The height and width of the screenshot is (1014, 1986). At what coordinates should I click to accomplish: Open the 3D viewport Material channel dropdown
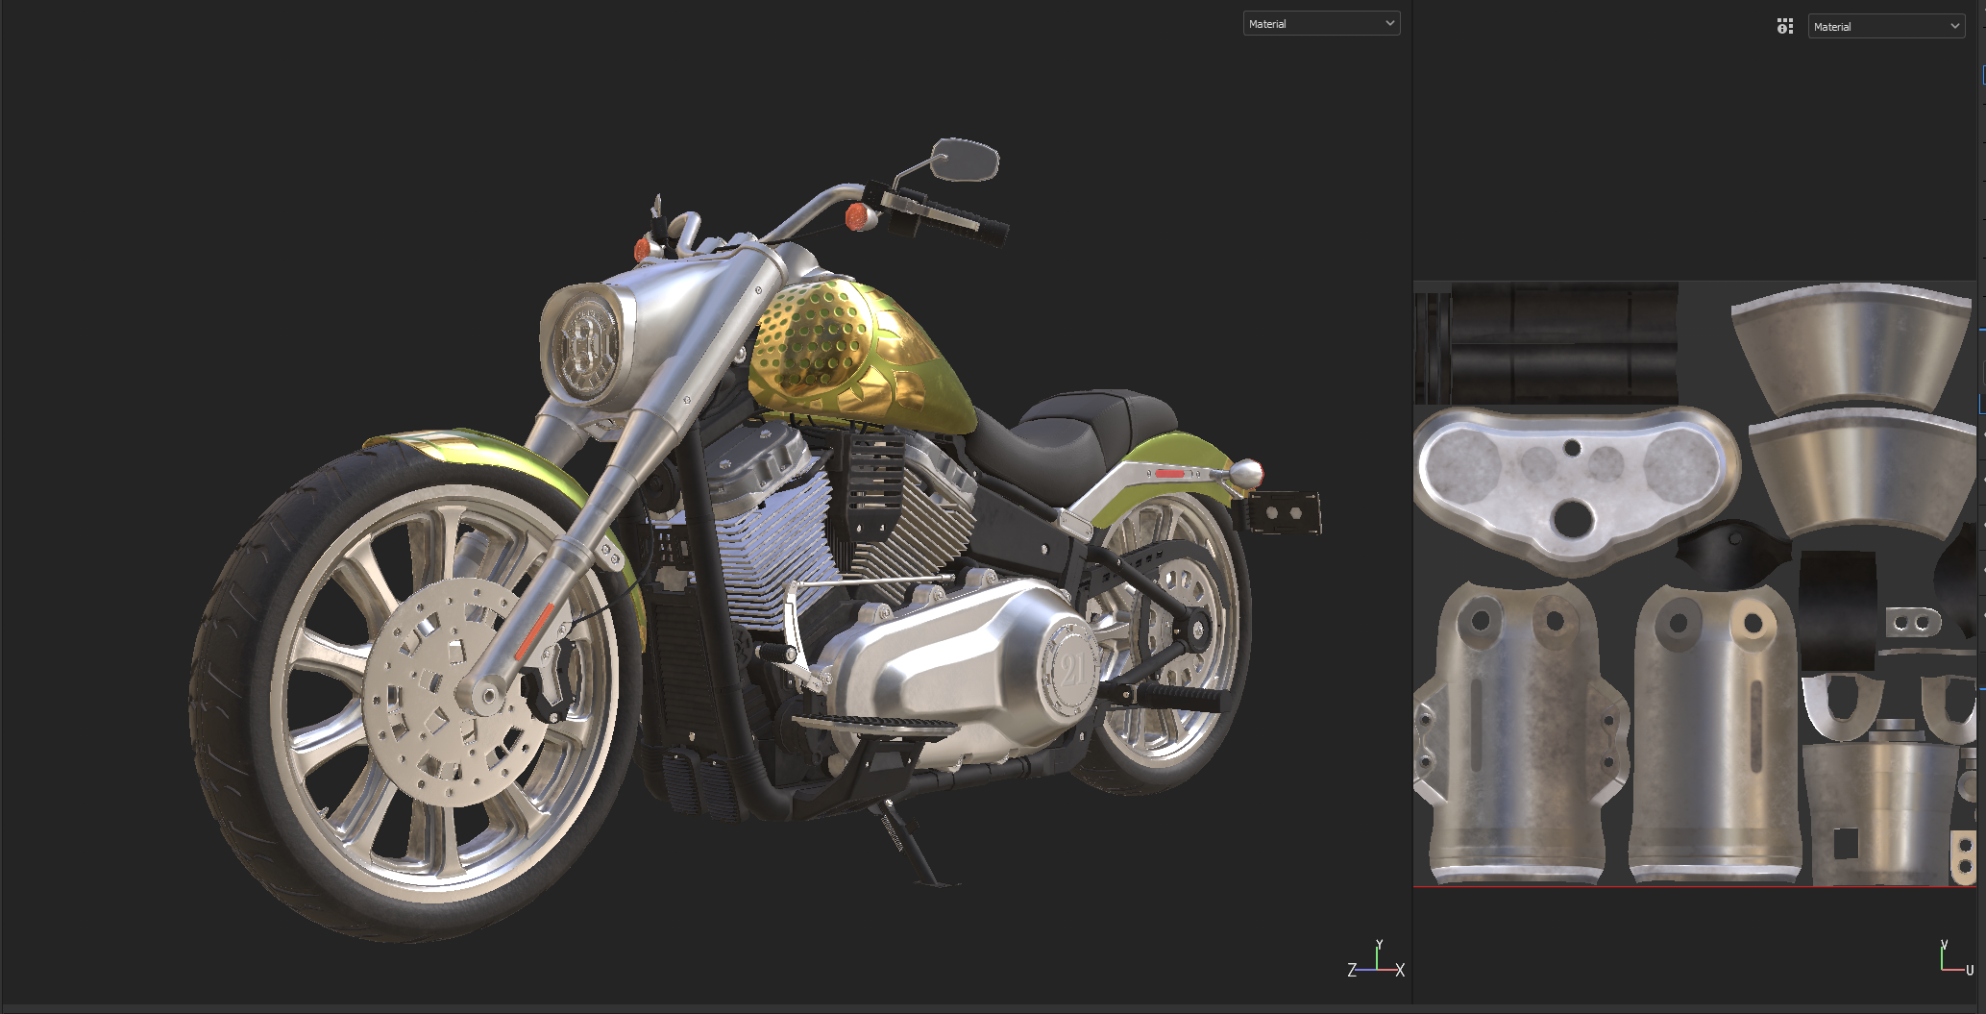click(x=1321, y=23)
